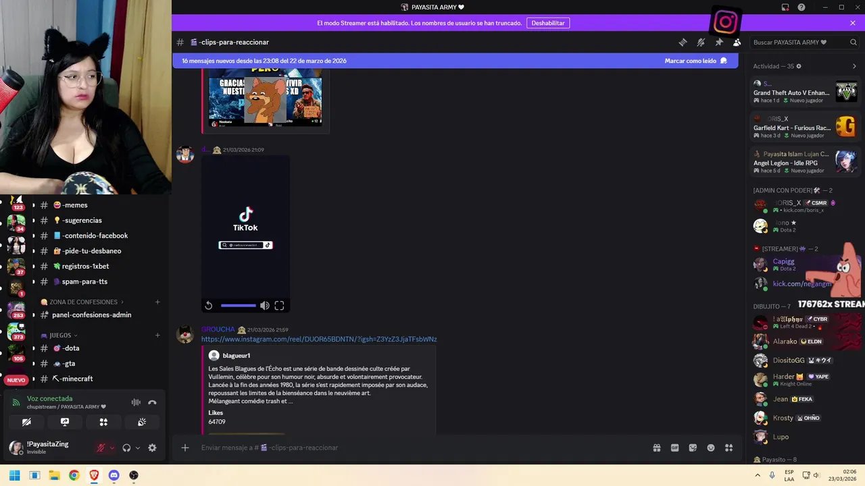Viewport: 865px width, 486px height.
Task: Disconnect from voice with hang-up icon
Action: [152, 402]
